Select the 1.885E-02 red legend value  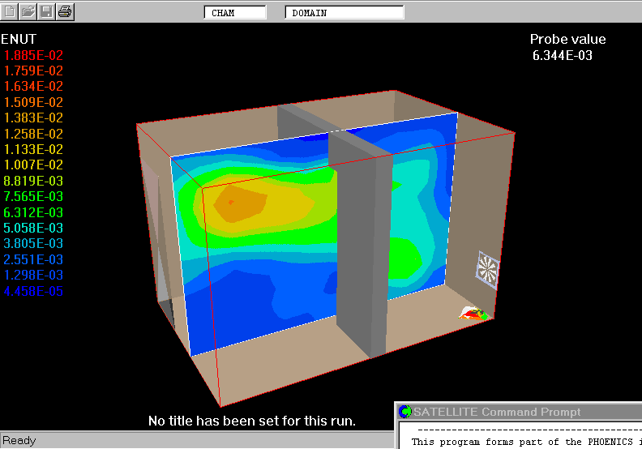[33, 55]
